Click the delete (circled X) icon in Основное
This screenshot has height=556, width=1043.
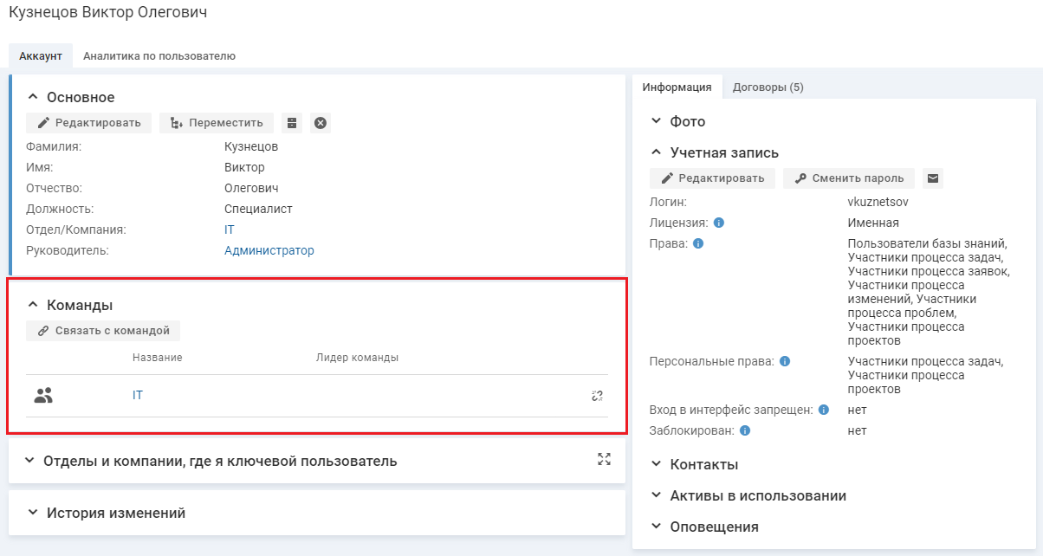[321, 123]
